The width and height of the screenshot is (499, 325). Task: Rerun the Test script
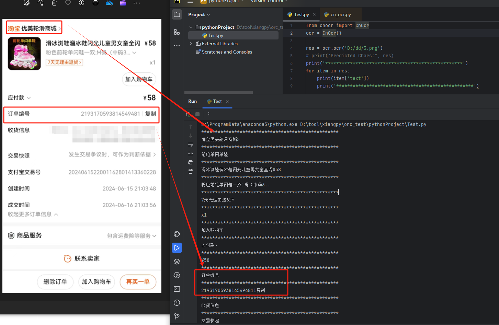tap(189, 114)
